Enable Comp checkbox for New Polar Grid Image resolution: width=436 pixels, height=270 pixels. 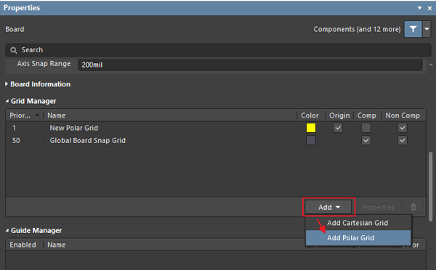(x=366, y=128)
